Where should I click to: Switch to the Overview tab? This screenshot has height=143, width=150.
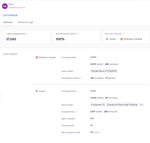(8, 22)
